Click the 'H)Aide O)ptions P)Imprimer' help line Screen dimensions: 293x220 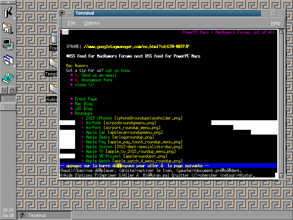[x=157, y=175]
